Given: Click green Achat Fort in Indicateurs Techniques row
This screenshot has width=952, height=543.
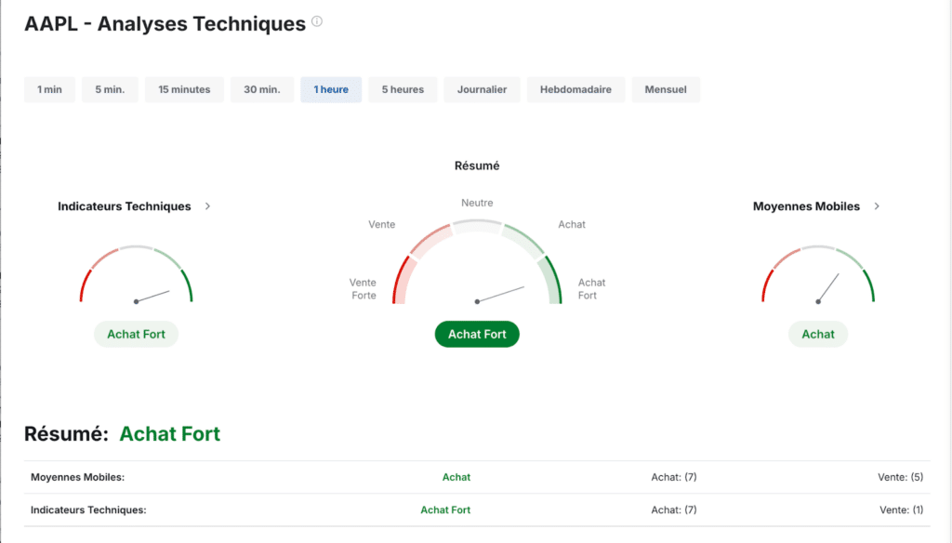Looking at the screenshot, I should coord(445,510).
